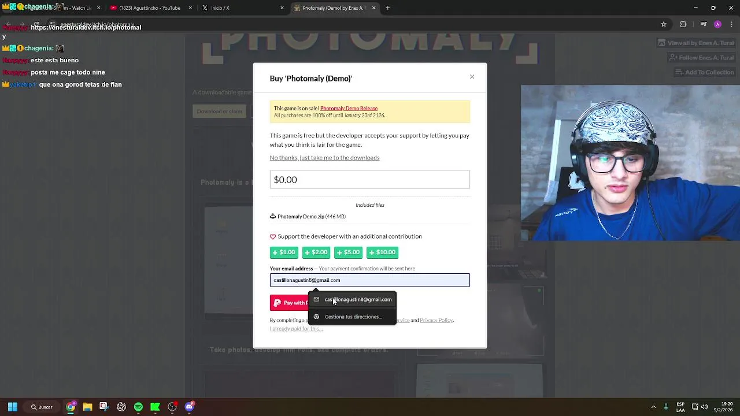Open OBS Studio from the taskbar
This screenshot has height=416, width=740.
tap(172, 407)
